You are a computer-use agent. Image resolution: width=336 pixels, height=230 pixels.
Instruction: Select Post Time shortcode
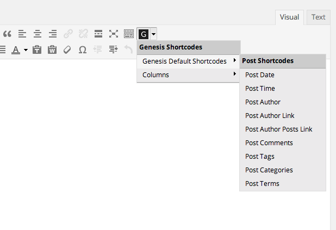coord(283,89)
